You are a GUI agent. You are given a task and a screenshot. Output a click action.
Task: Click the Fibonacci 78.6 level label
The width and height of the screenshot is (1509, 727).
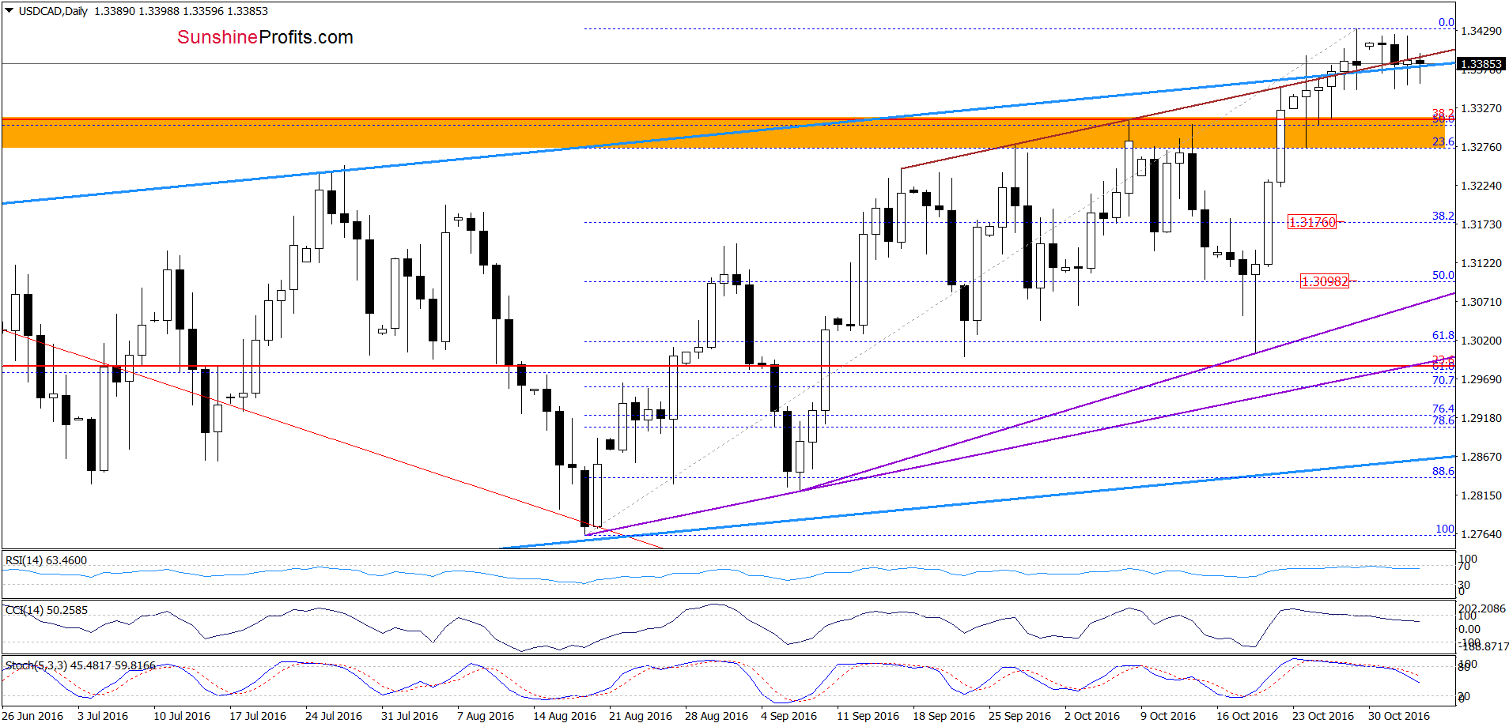pos(1443,420)
